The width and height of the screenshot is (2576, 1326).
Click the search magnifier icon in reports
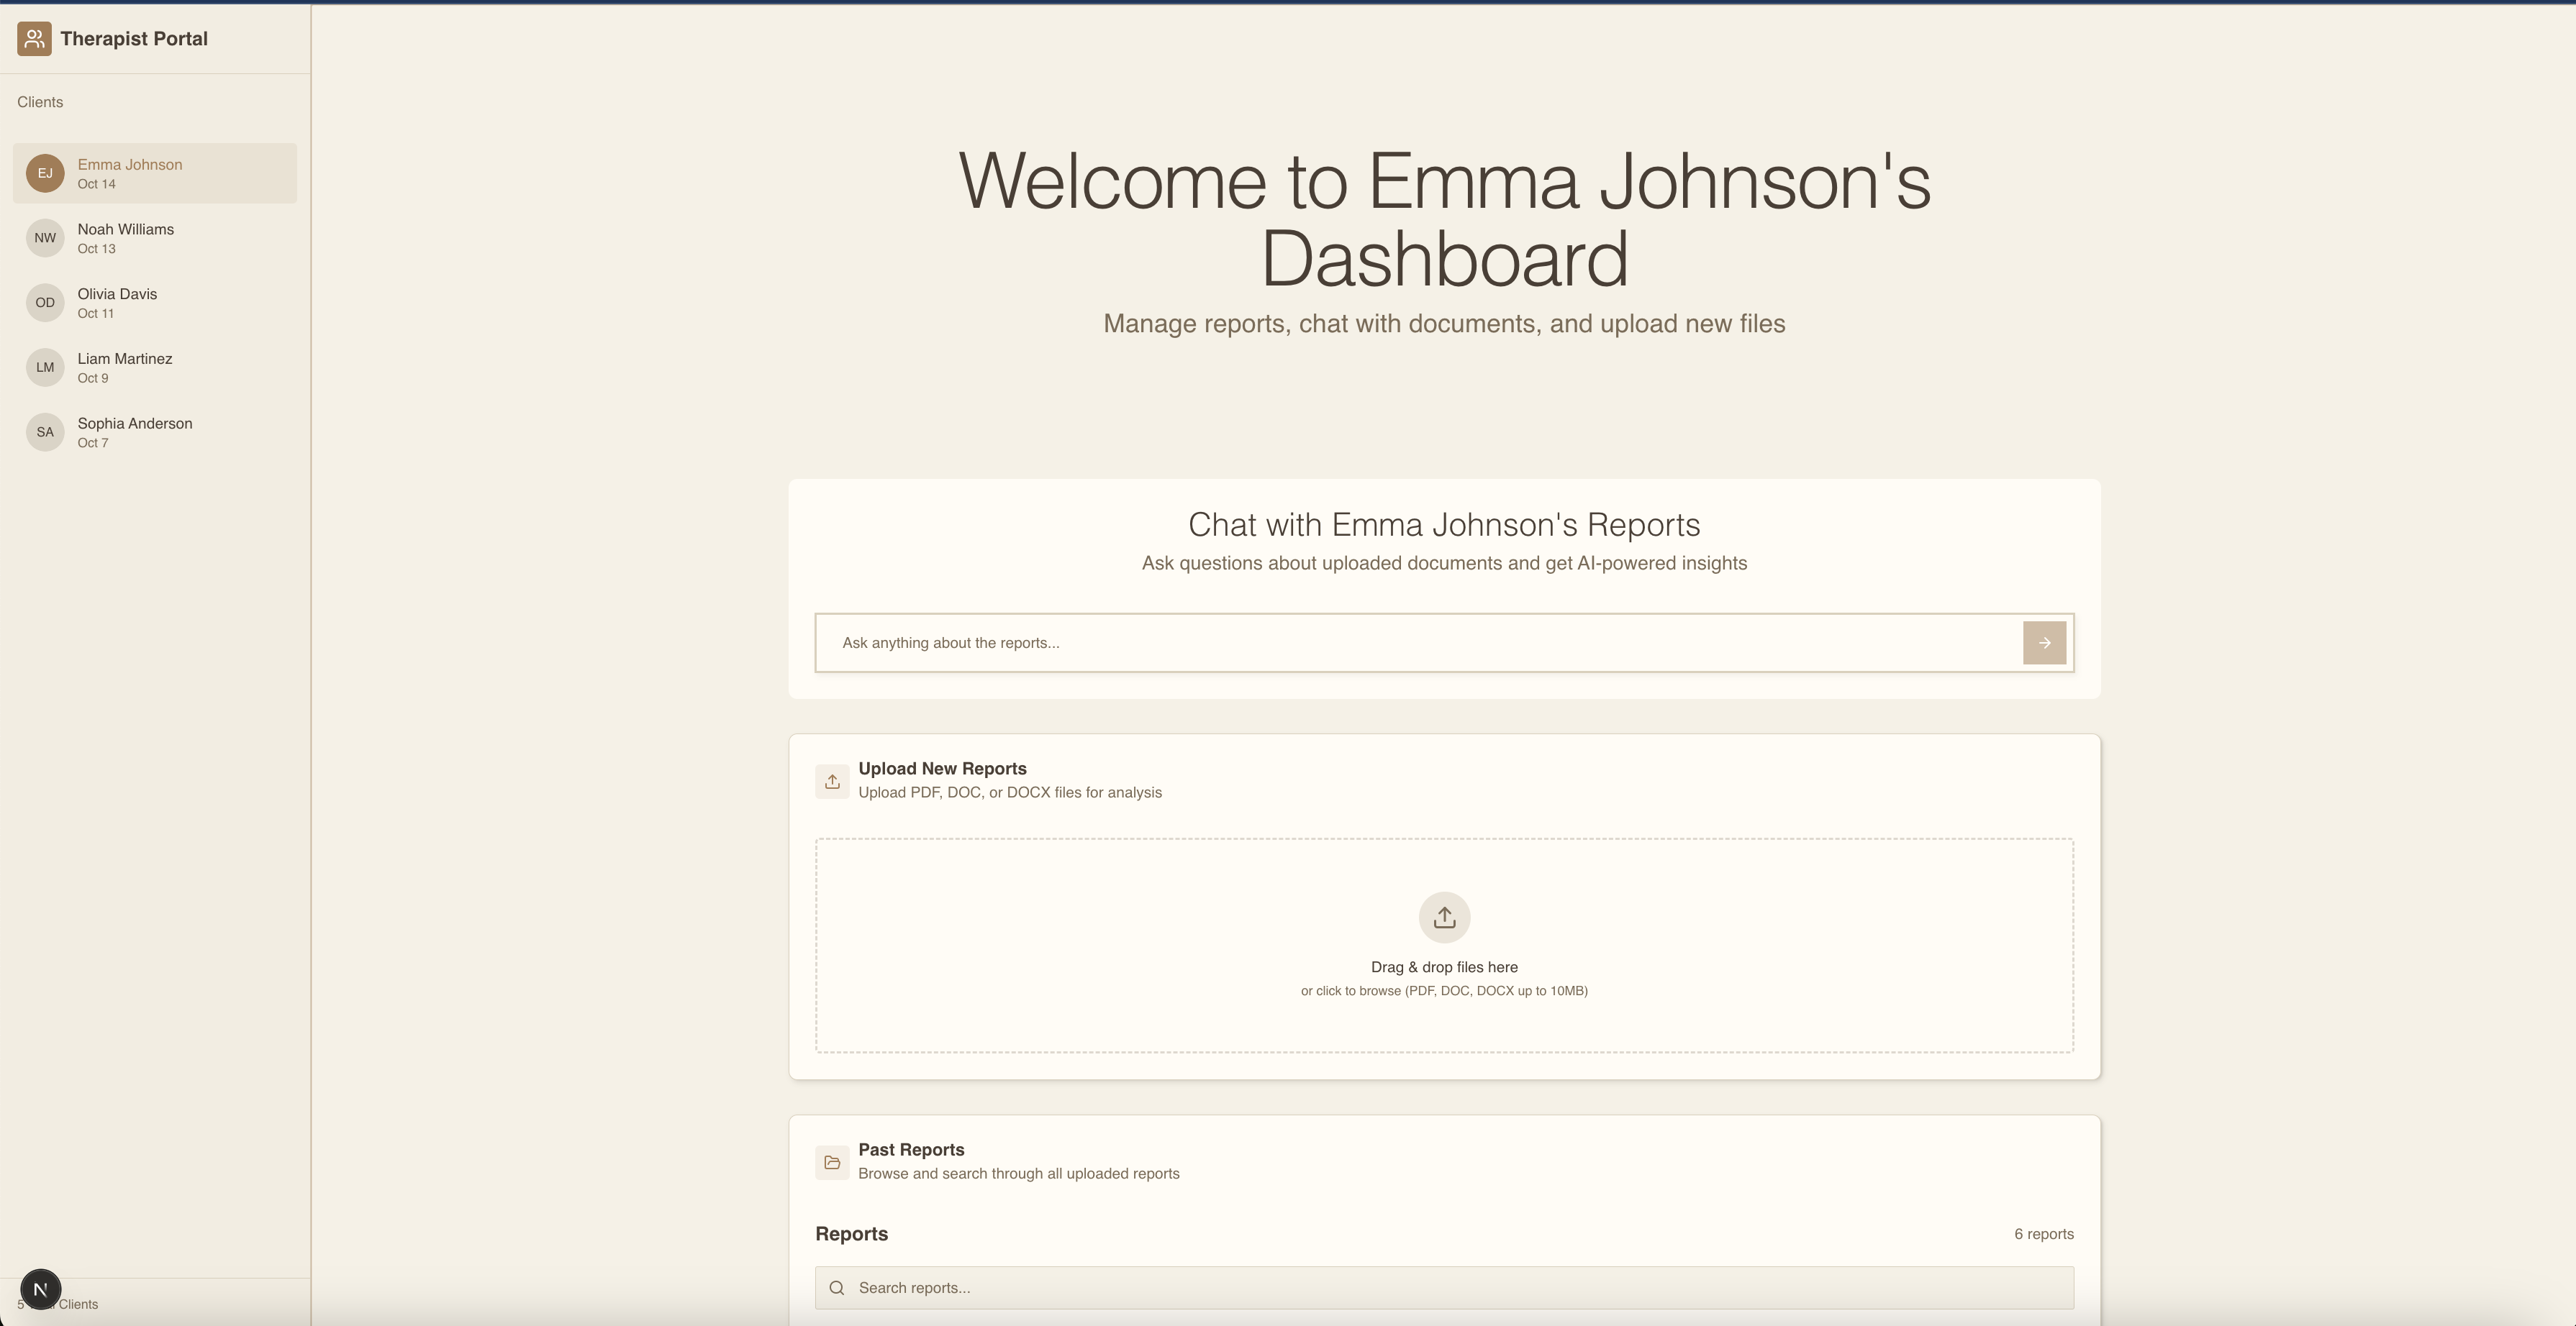(837, 1288)
